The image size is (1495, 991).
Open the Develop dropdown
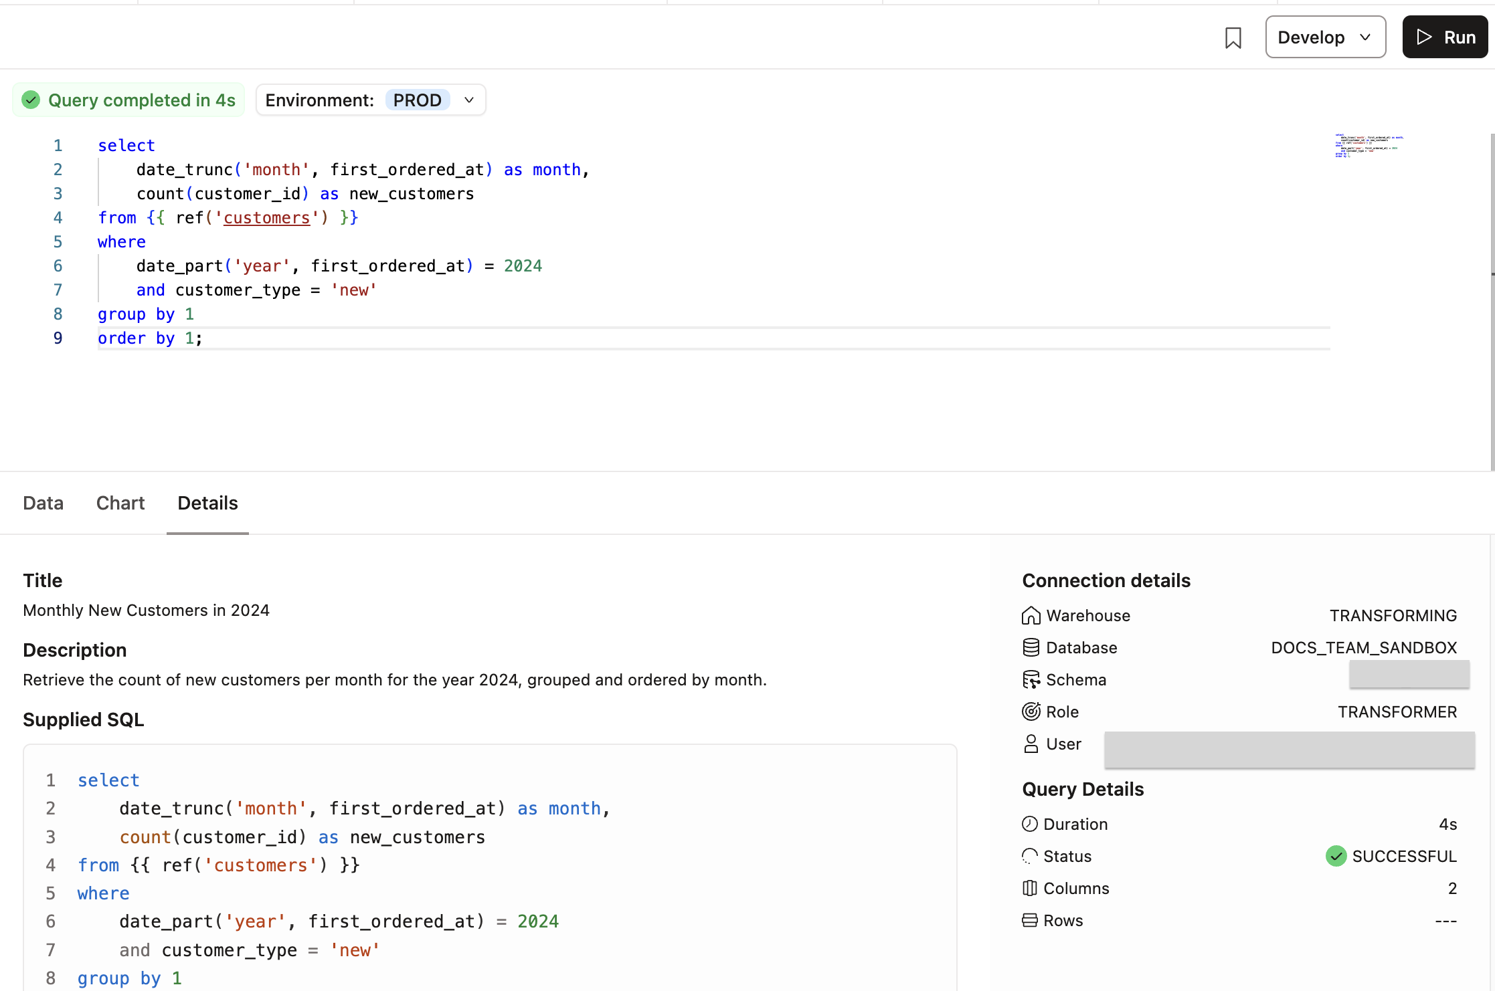[x=1325, y=37]
